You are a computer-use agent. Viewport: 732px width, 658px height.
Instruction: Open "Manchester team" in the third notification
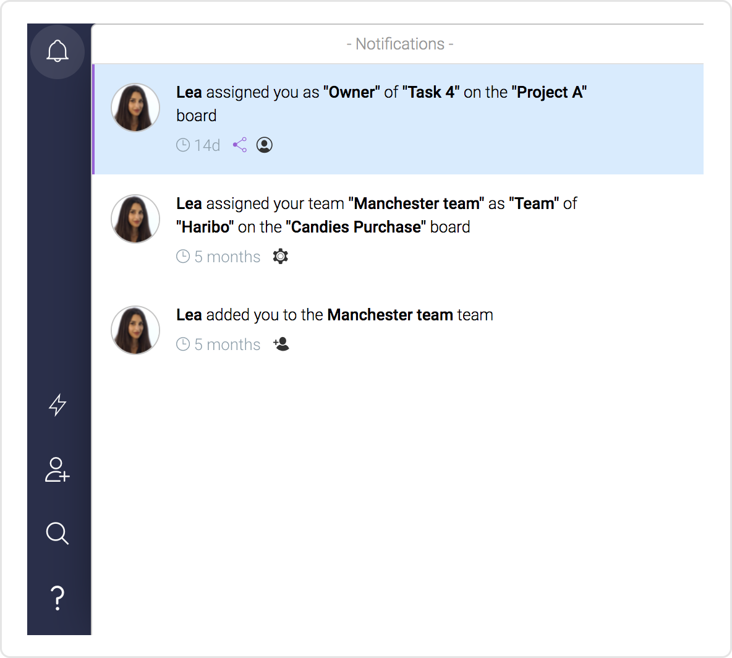[x=390, y=315]
